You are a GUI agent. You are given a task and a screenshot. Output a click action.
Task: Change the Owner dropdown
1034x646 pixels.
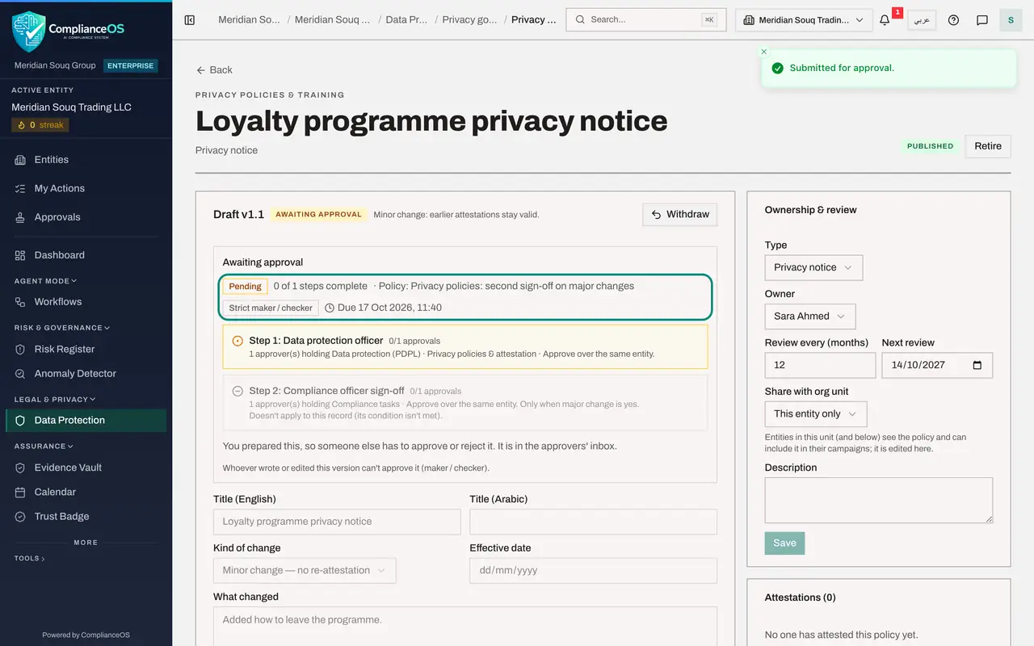click(x=810, y=316)
